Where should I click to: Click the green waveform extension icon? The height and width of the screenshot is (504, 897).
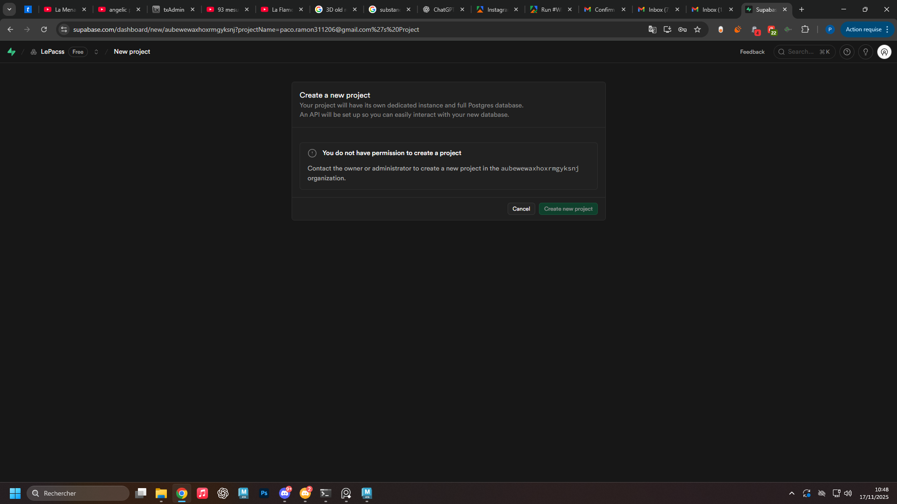pos(788,29)
